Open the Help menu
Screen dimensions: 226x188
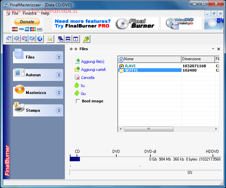[45, 13]
